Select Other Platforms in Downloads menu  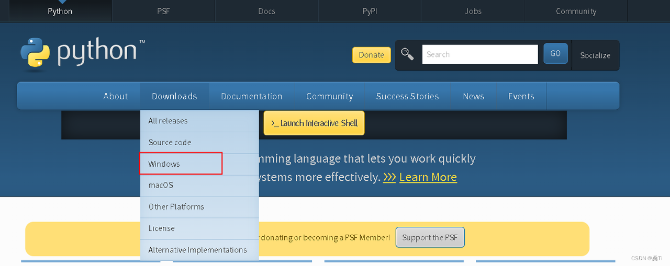click(199, 207)
